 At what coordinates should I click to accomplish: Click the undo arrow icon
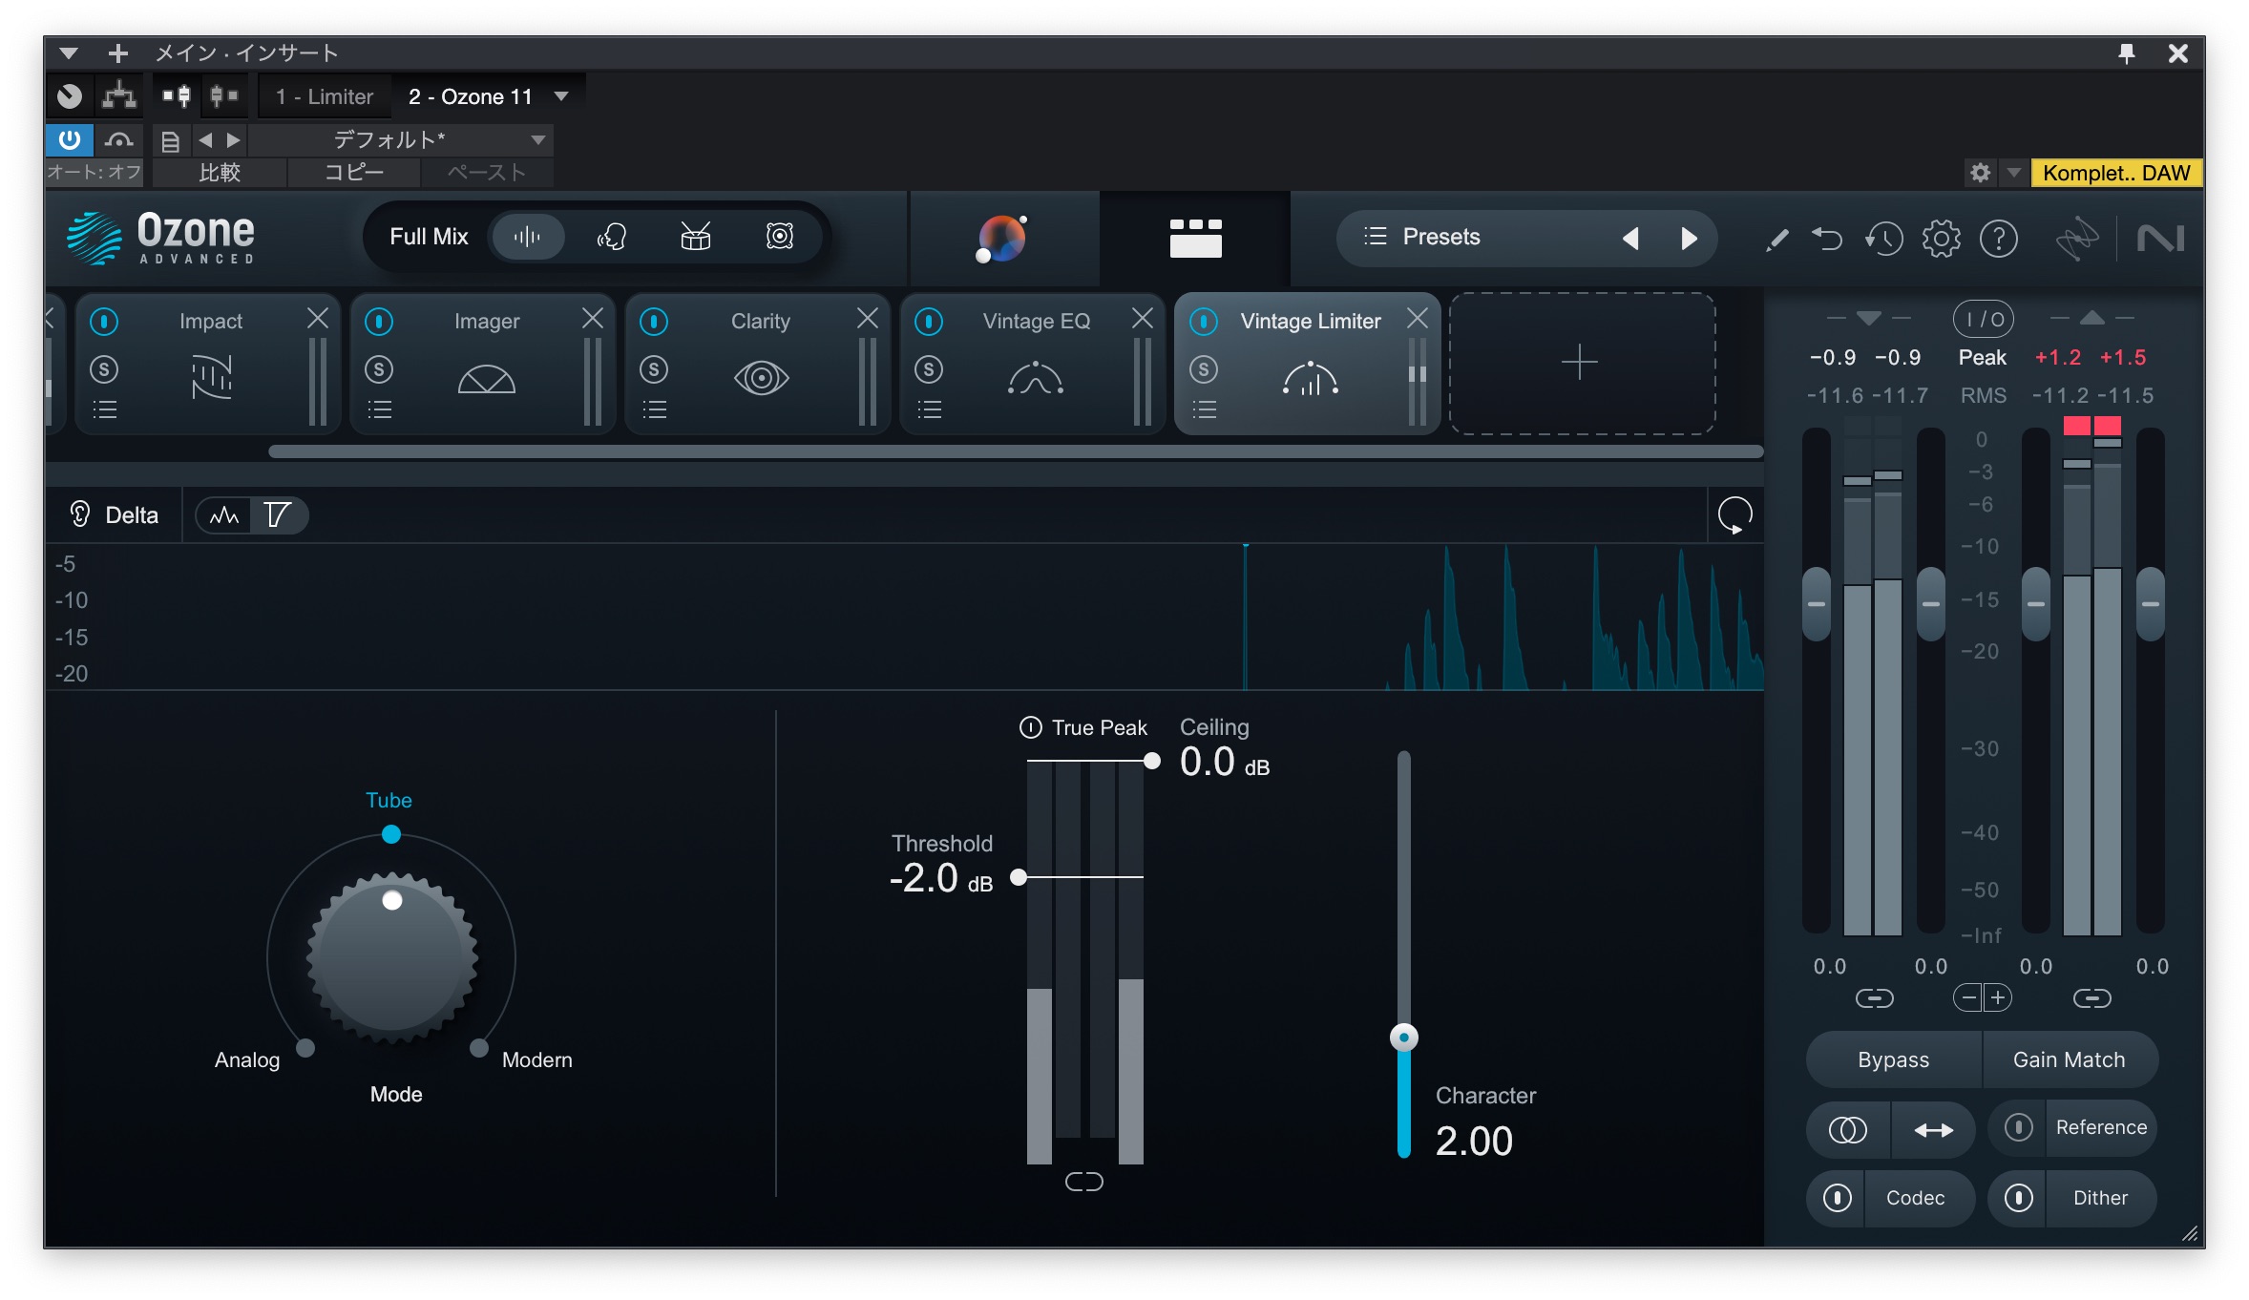tap(1826, 238)
